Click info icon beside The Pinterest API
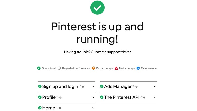197x111 pixels. (x=144, y=97)
